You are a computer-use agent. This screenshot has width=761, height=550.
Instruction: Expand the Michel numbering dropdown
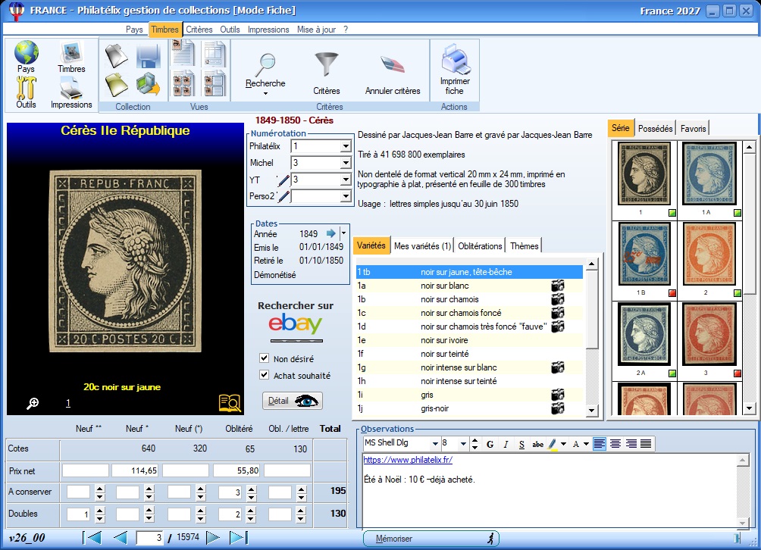pyautogui.click(x=346, y=163)
